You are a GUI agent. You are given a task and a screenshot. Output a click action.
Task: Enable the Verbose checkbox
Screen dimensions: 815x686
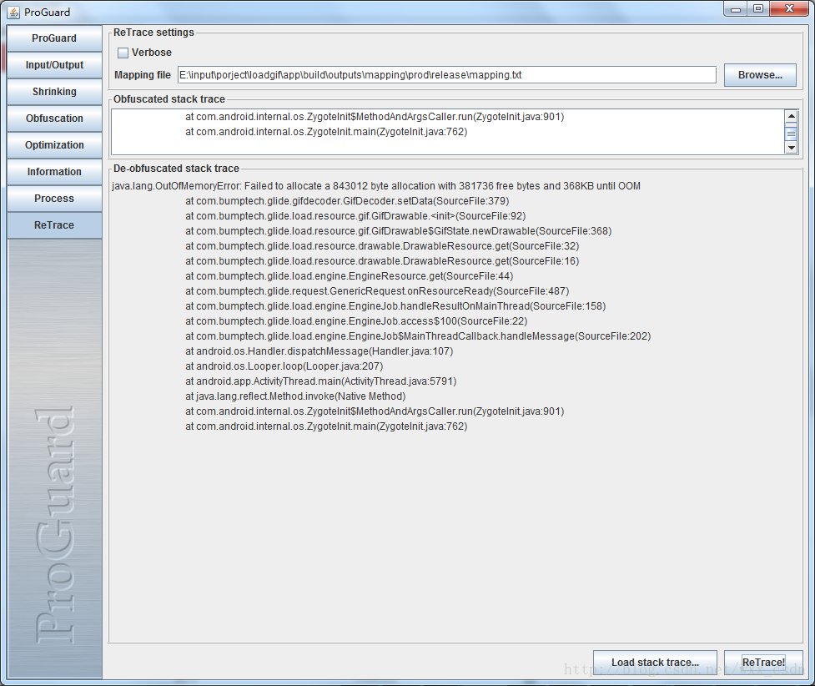pos(123,53)
